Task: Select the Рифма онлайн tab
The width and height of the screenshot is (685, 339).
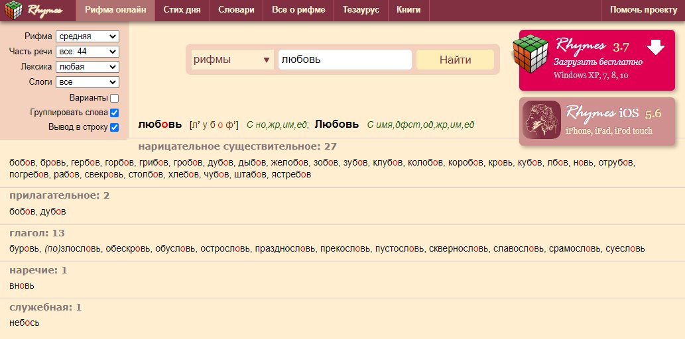Action: (115, 10)
